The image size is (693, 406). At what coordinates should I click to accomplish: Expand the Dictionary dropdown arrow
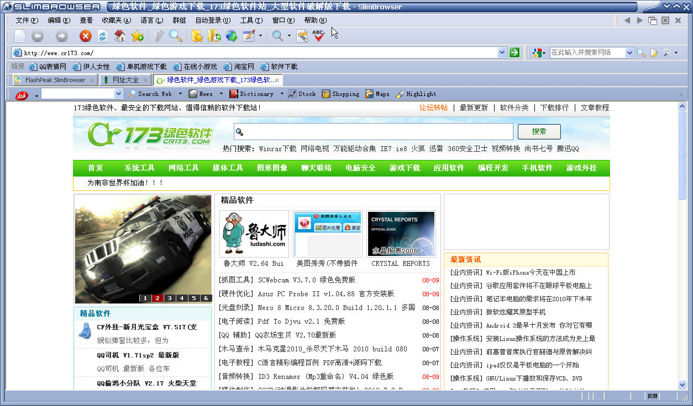tap(282, 94)
